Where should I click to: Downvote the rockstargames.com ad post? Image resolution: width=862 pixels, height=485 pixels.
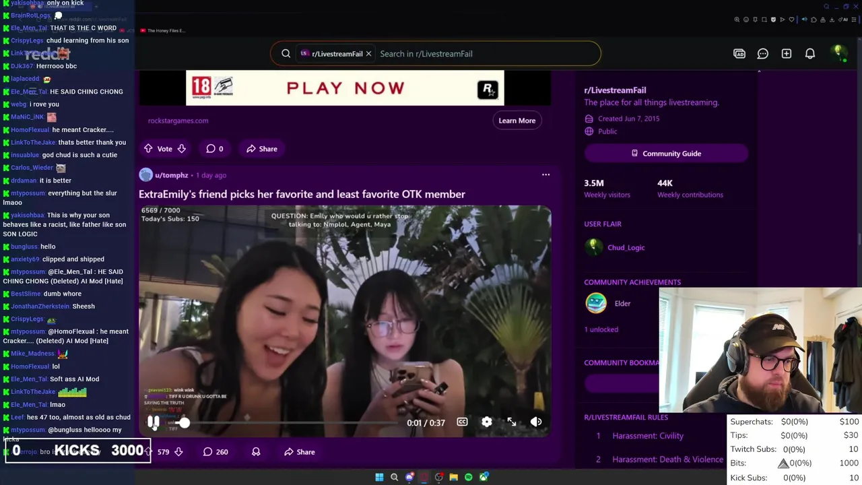pyautogui.click(x=182, y=149)
